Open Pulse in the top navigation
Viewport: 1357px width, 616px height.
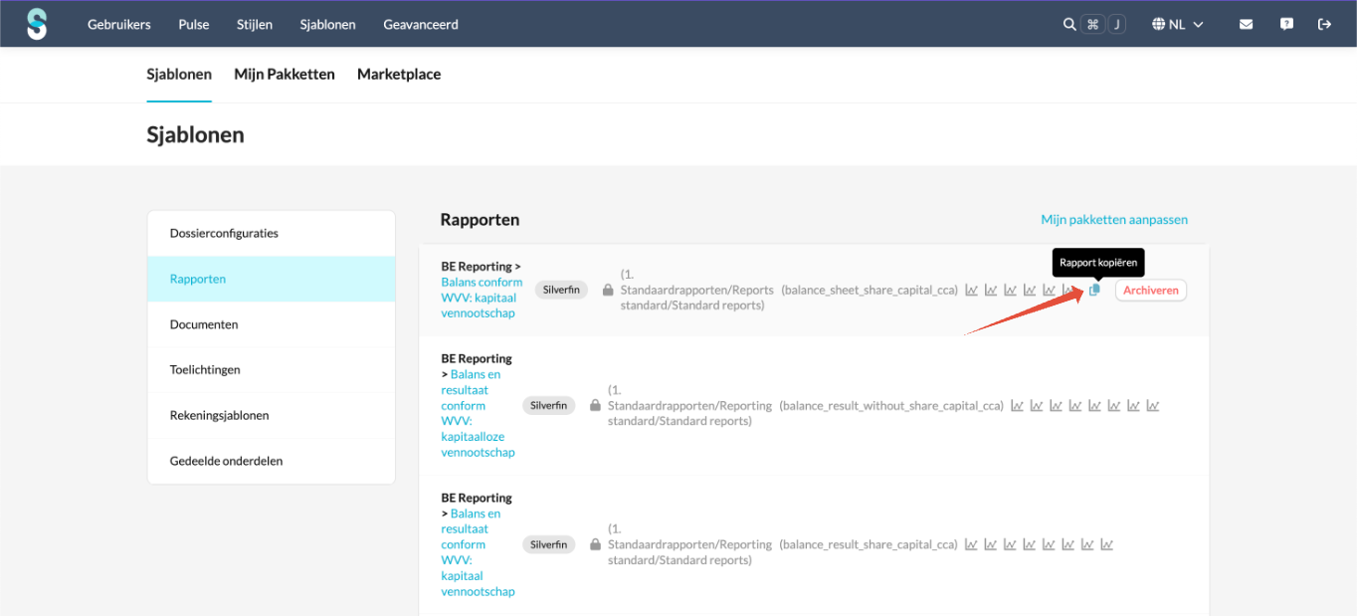tap(194, 25)
